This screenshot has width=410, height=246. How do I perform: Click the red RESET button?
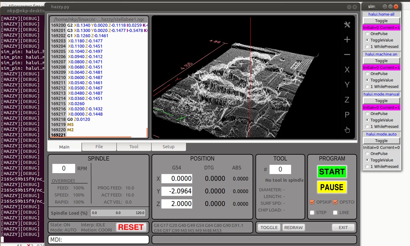(x=131, y=227)
